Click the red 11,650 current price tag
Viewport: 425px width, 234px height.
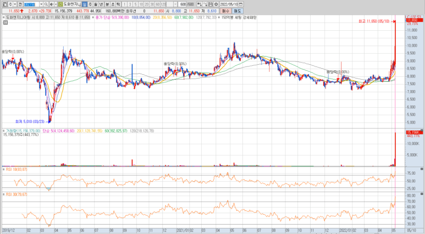pos(414,20)
